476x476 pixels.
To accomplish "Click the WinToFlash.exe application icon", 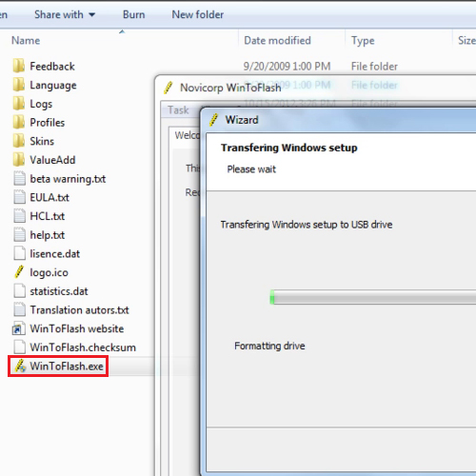I will pyautogui.click(x=20, y=366).
